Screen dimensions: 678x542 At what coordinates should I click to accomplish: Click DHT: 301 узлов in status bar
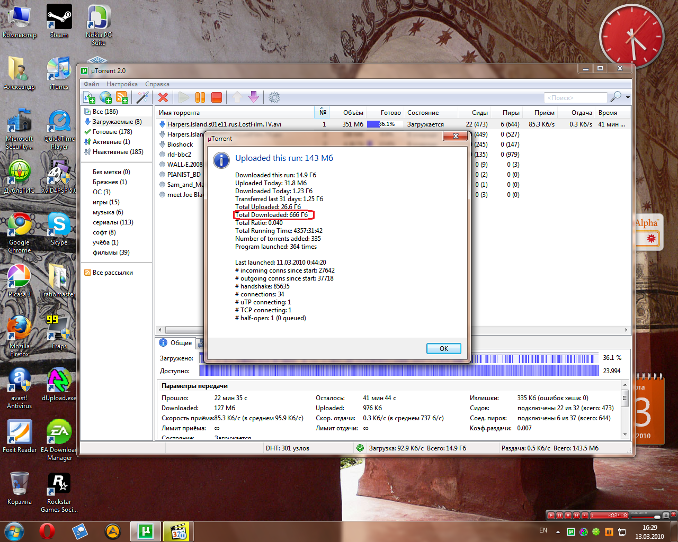(288, 448)
